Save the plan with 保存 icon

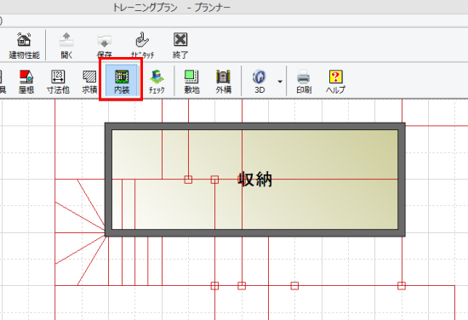104,45
